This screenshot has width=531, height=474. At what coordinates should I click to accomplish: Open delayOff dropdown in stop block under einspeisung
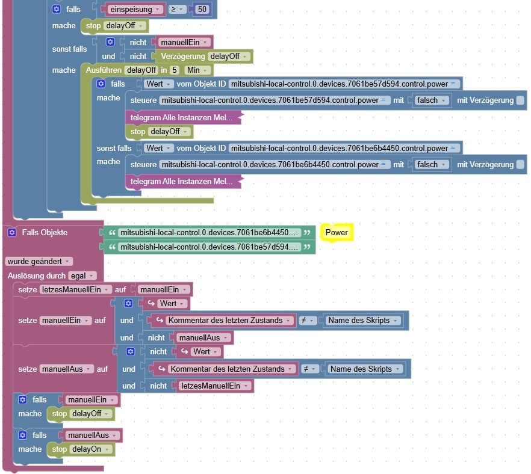tap(125, 26)
